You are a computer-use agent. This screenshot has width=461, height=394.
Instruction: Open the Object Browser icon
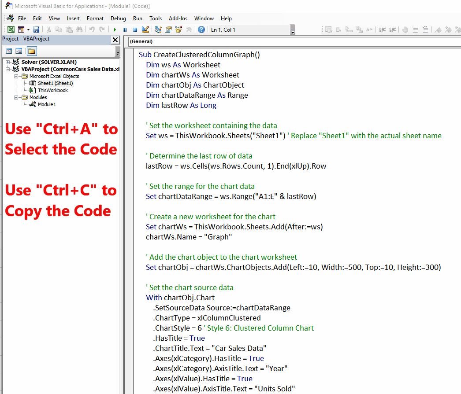[178, 29]
